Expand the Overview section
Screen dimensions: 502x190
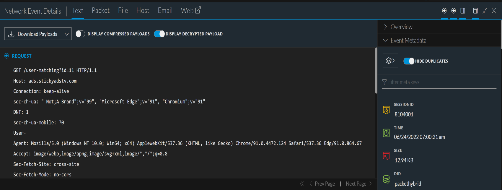click(x=385, y=26)
